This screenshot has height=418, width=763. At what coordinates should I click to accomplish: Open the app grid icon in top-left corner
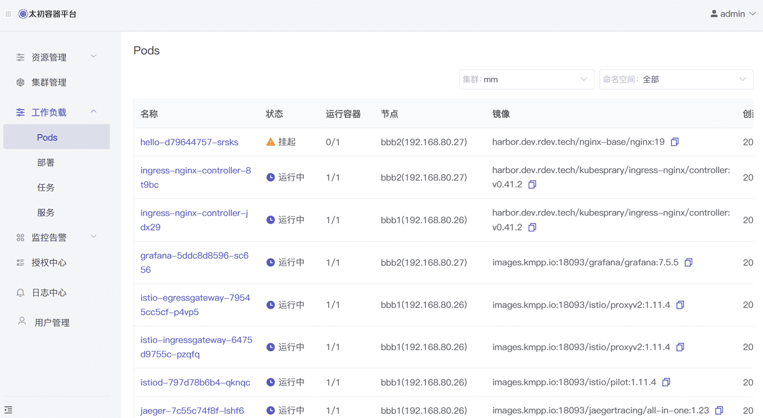tap(8, 14)
